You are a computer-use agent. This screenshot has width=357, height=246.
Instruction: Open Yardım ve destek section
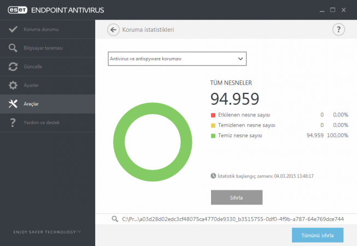pyautogui.click(x=48, y=122)
